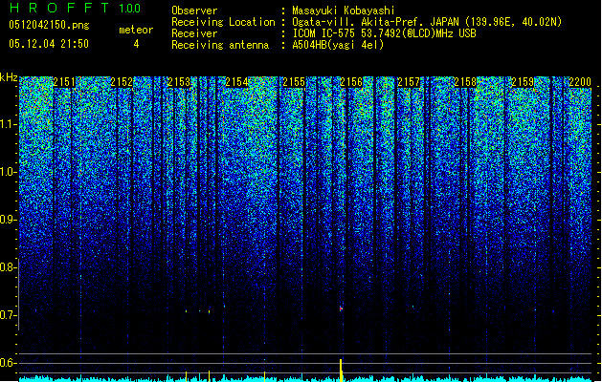Viewport: 602px width, 382px height.
Task: Click the kHz axis unit label
Action: coord(9,77)
